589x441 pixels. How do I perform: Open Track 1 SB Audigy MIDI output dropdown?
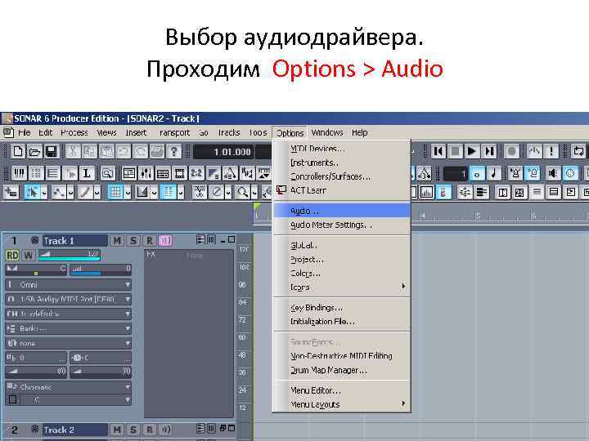pyautogui.click(x=69, y=299)
